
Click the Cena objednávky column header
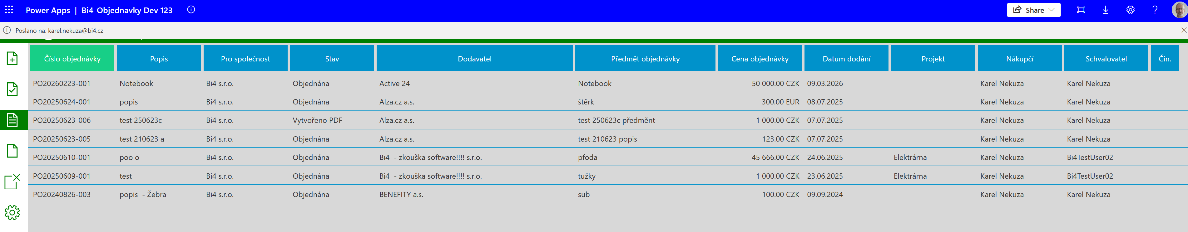point(760,58)
